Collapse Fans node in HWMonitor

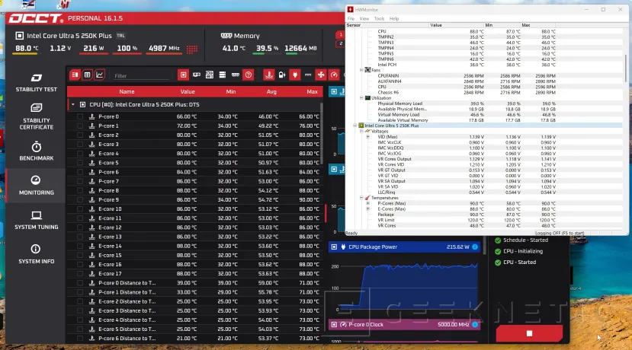point(361,70)
